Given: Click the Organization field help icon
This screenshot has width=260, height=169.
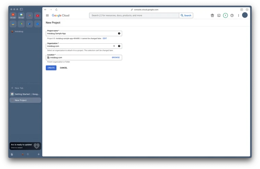Looking at the screenshot, I should click(119, 46).
